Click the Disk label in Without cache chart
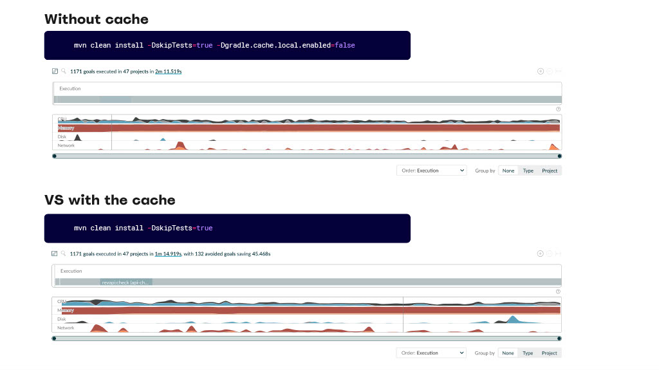Screen dimensions: 659x370 [62, 136]
